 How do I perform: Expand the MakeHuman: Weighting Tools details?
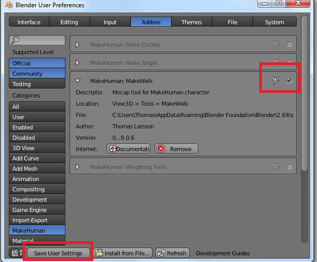pyautogui.click(x=78, y=167)
